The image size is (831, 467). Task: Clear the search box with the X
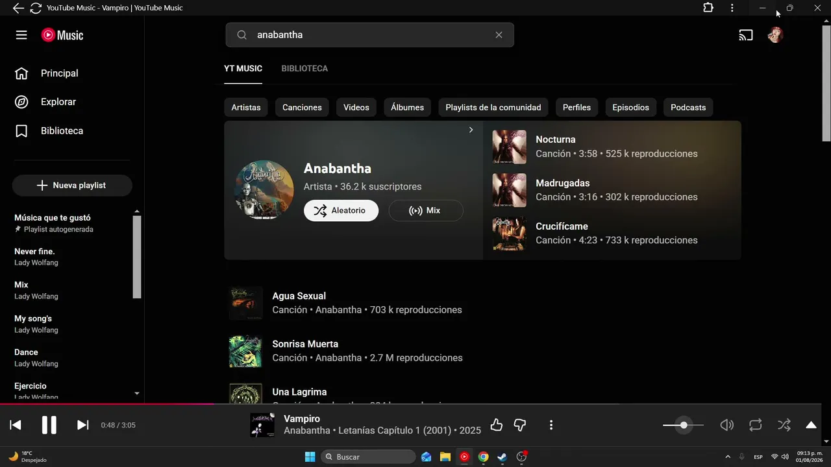click(x=499, y=35)
